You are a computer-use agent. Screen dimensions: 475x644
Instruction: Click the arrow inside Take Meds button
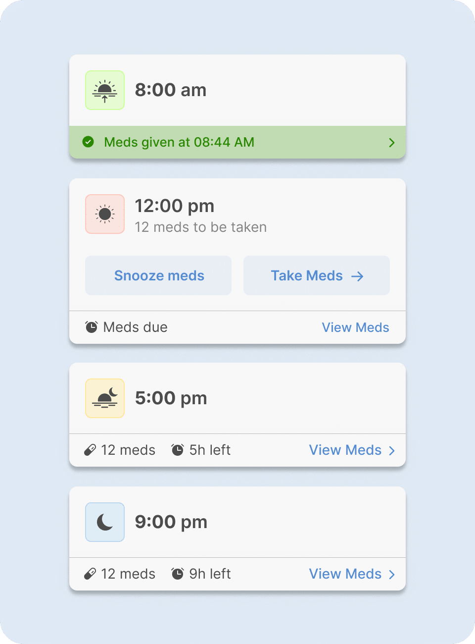click(x=357, y=276)
